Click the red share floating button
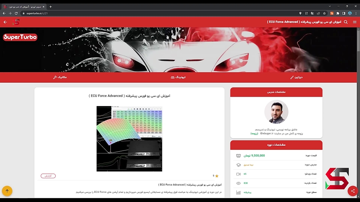 pyautogui.click(x=352, y=191)
